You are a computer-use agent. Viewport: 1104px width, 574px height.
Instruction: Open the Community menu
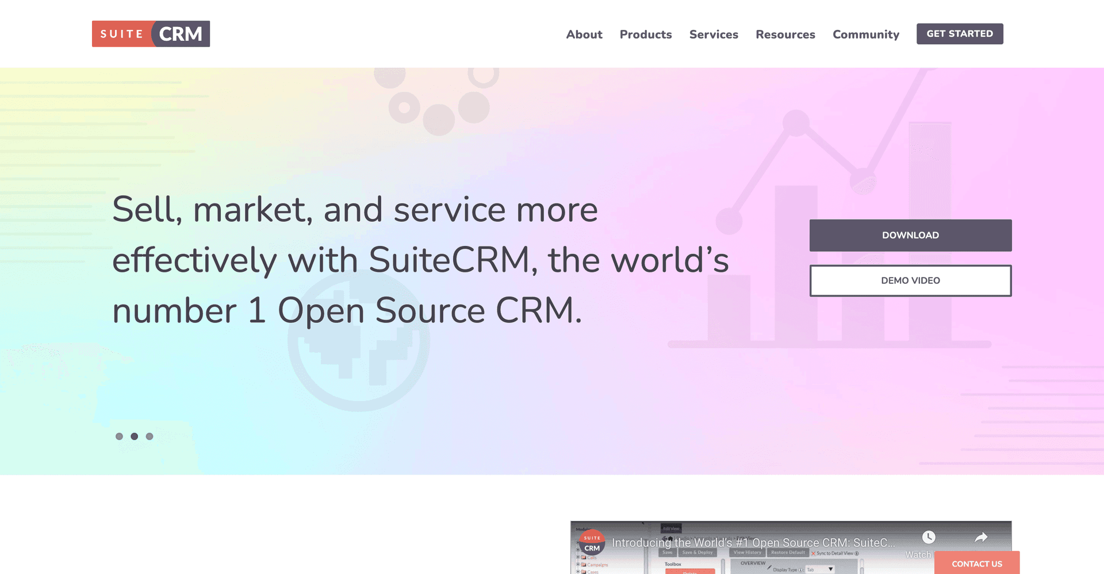coord(866,34)
